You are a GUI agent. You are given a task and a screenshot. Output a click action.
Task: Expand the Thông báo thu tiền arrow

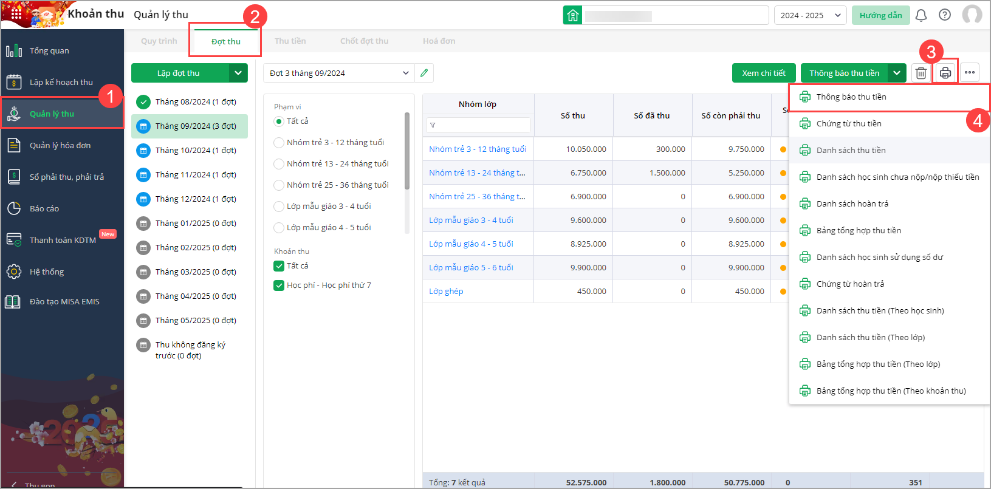point(897,73)
